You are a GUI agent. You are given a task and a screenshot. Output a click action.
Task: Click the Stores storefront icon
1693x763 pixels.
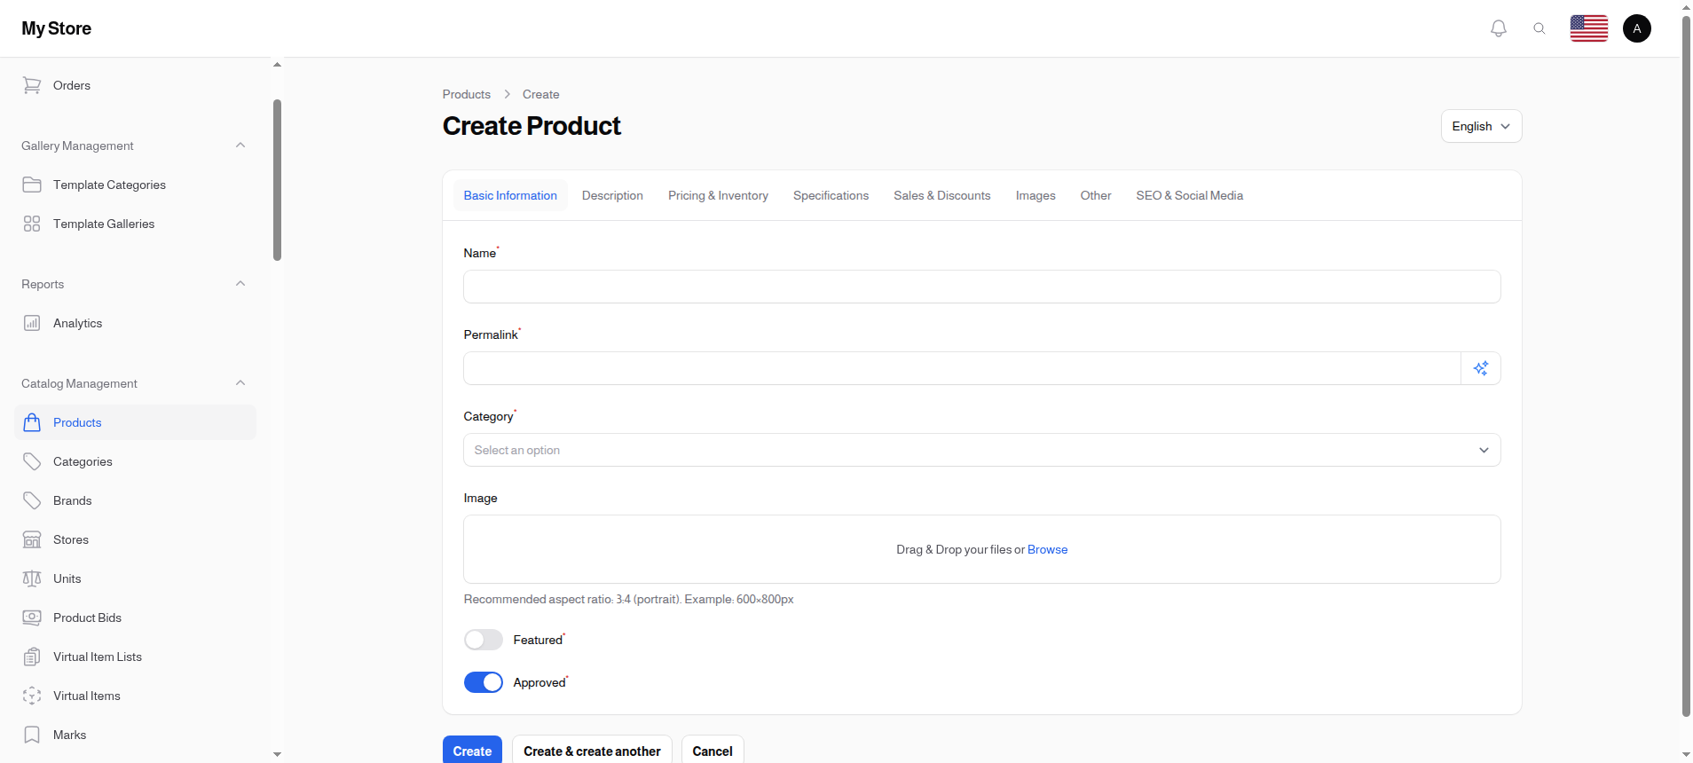point(32,539)
